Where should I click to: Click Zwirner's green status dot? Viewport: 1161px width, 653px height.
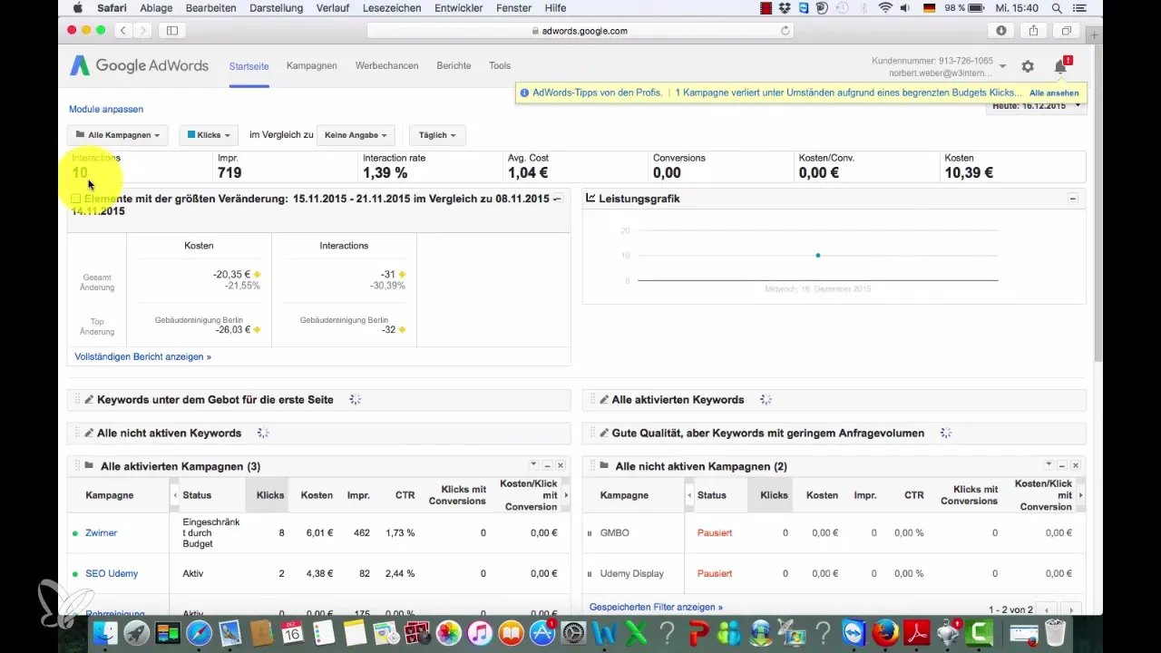pyautogui.click(x=75, y=533)
